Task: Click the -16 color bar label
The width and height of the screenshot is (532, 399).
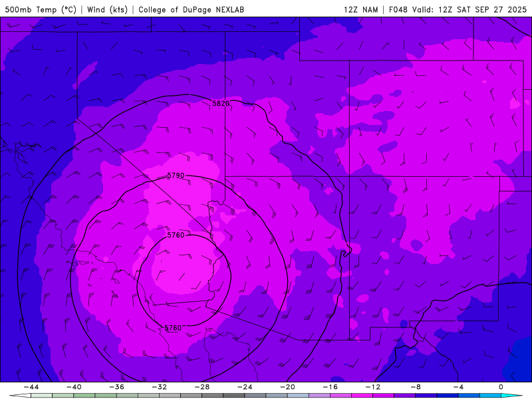Action: 330,387
